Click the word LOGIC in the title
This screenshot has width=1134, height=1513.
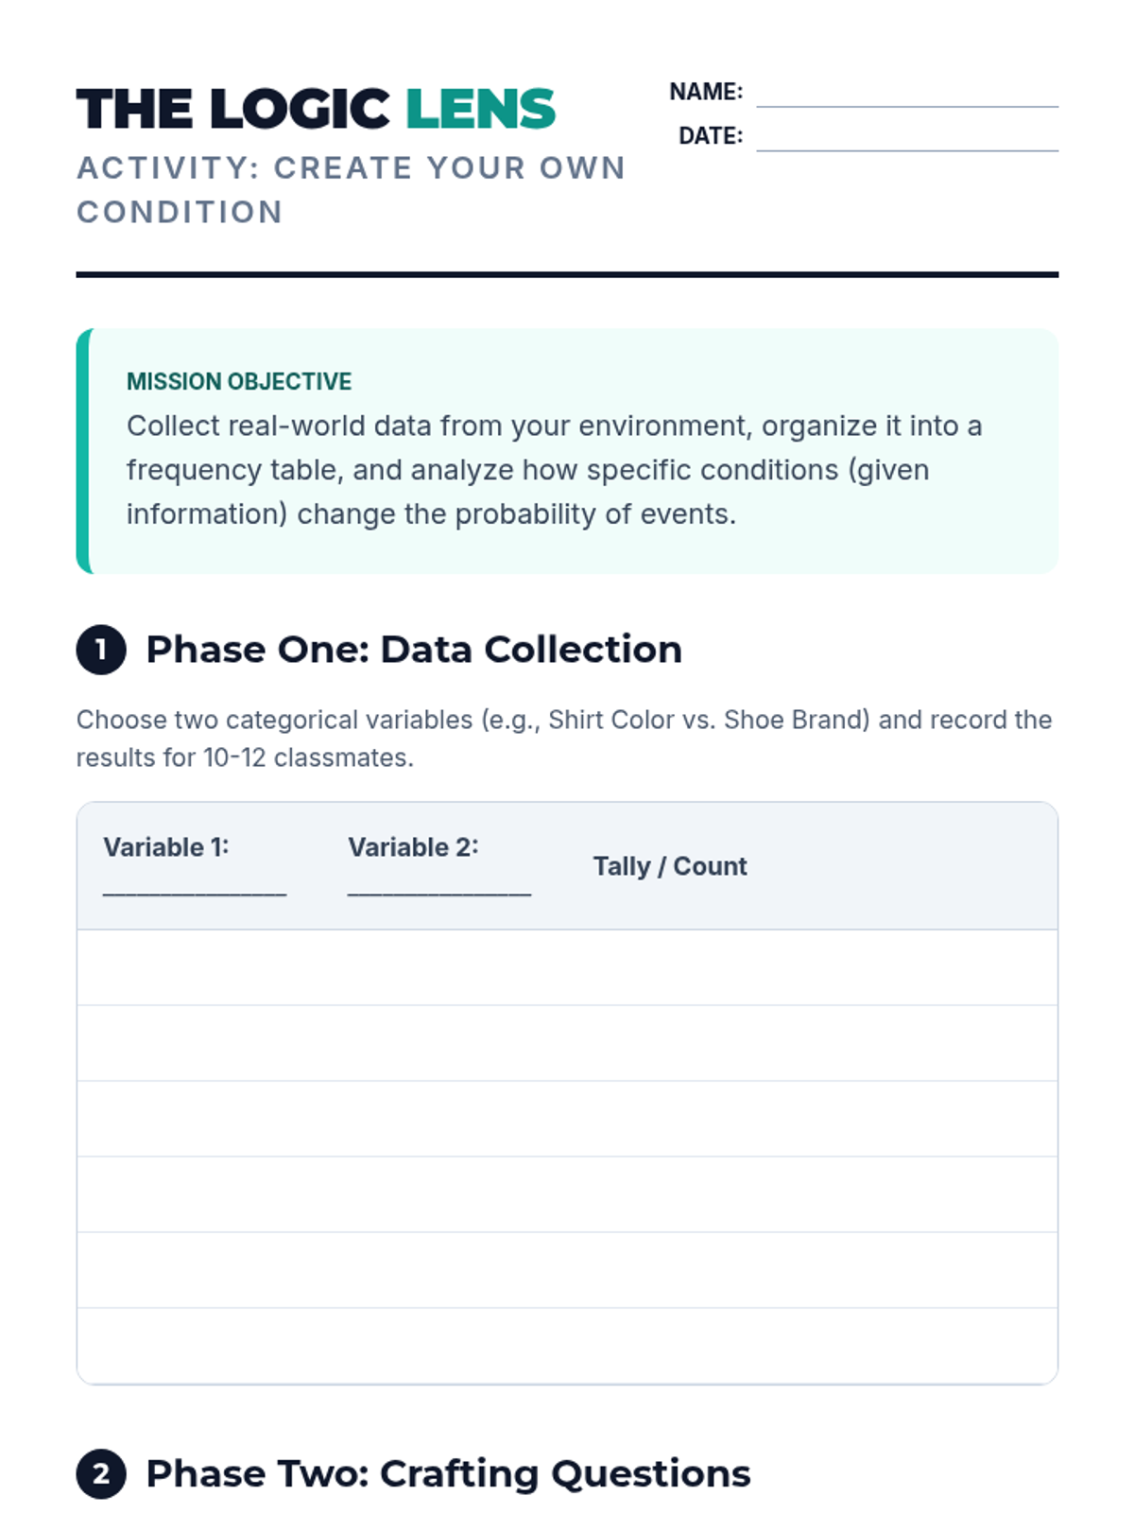299,109
